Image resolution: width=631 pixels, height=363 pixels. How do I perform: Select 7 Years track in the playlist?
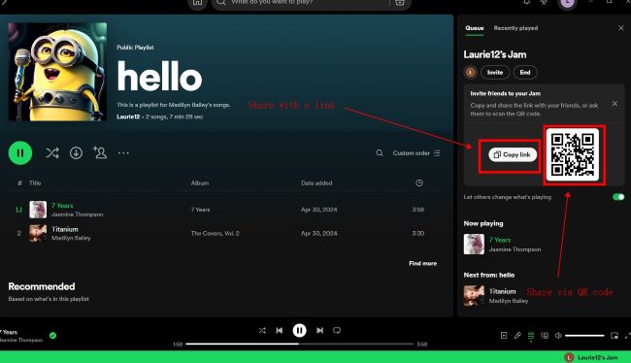point(225,210)
